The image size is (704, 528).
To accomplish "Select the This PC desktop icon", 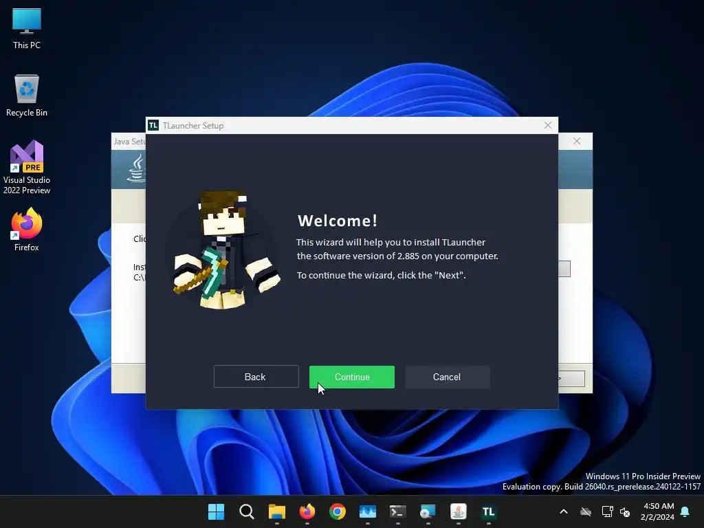I will pyautogui.click(x=27, y=29).
